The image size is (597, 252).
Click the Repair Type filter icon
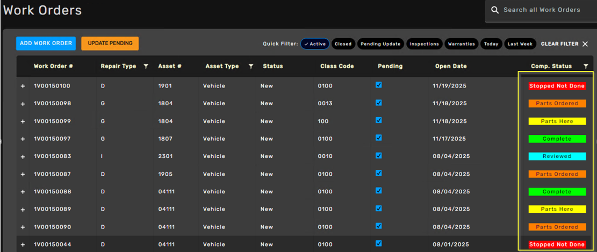146,67
